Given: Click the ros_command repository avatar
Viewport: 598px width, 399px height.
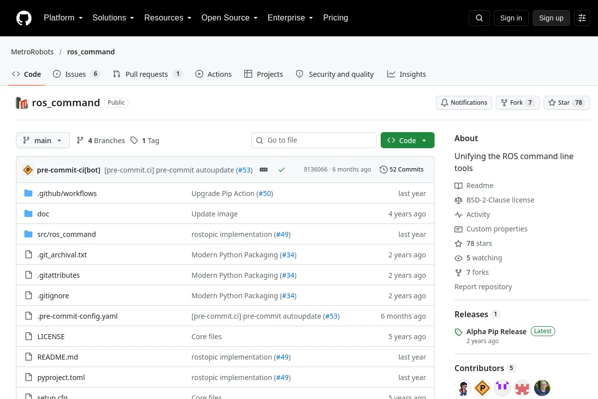Looking at the screenshot, I should [22, 103].
